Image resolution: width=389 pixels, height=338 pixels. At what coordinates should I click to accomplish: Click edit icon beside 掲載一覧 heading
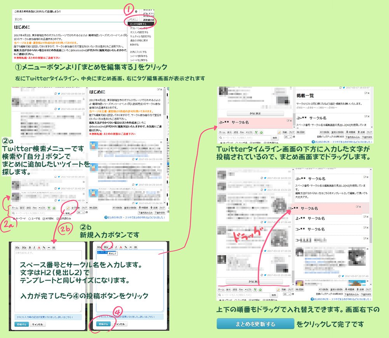[366, 93]
